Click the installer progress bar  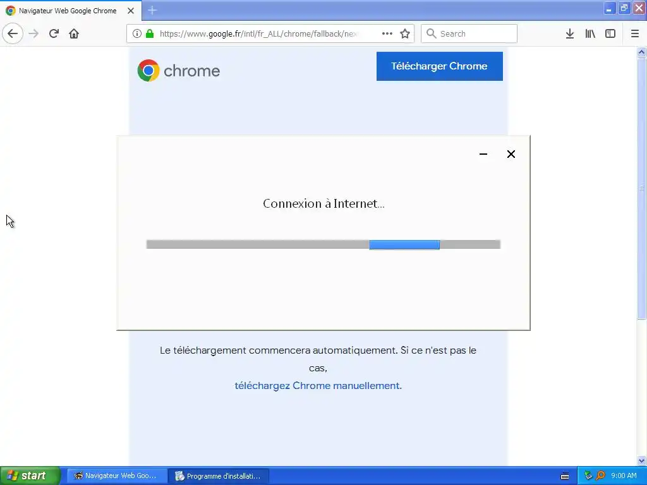[323, 244]
